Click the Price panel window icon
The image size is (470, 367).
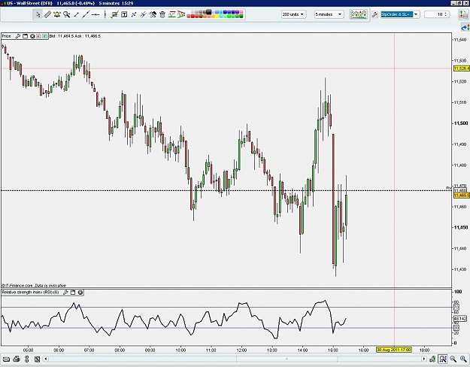click(25, 36)
